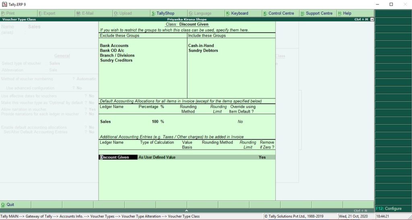
Task: Click the Tally.ERP 9 title bar icon
Action: pyautogui.click(x=4, y=4)
